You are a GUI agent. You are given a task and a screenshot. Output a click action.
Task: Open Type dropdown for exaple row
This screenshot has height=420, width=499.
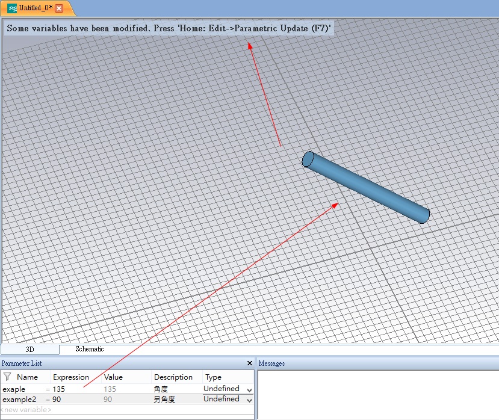[249, 390]
